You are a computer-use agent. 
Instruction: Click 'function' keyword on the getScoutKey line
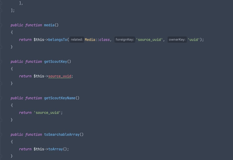pyautogui.click(x=33, y=61)
